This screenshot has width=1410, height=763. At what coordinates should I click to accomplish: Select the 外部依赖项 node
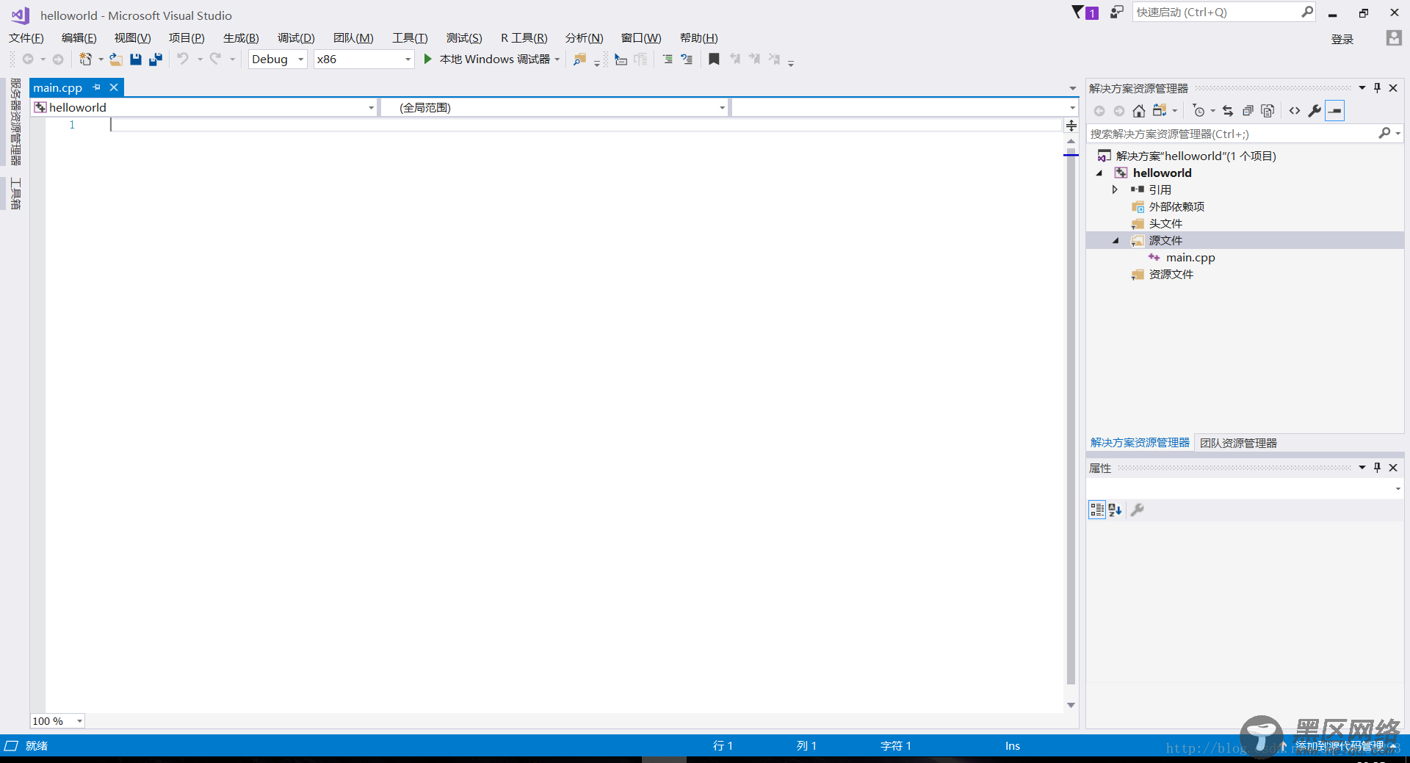tap(1176, 207)
